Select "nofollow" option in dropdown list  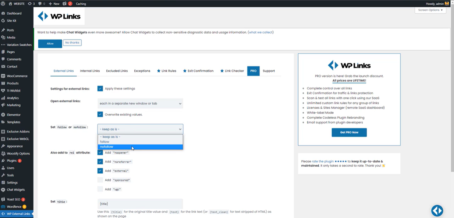pyautogui.click(x=140, y=146)
